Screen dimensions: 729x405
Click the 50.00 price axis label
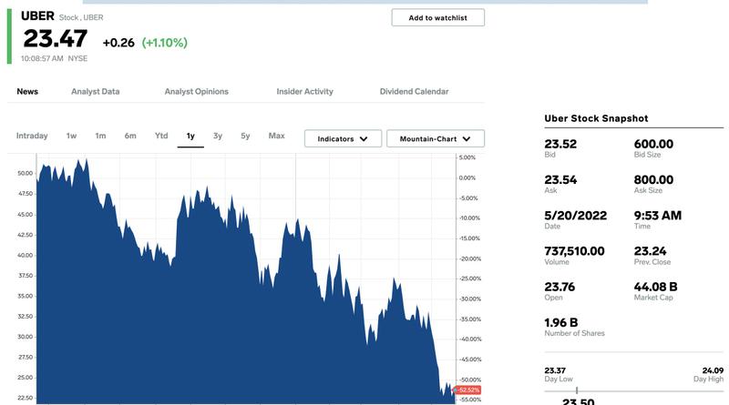pyautogui.click(x=26, y=173)
